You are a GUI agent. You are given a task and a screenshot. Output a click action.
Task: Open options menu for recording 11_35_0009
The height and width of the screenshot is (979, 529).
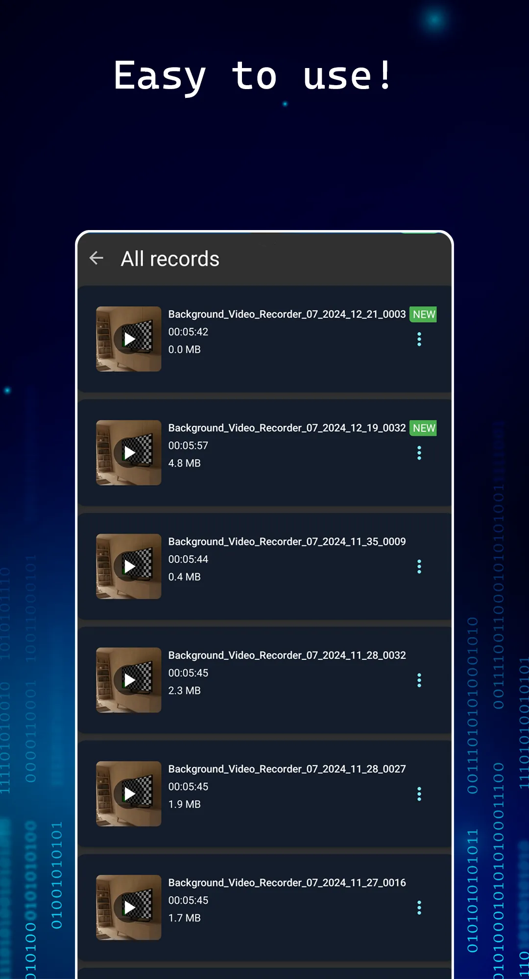click(419, 566)
